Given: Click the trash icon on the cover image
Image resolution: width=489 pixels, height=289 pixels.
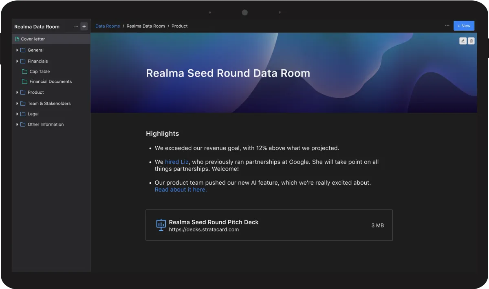Looking at the screenshot, I should (x=471, y=41).
